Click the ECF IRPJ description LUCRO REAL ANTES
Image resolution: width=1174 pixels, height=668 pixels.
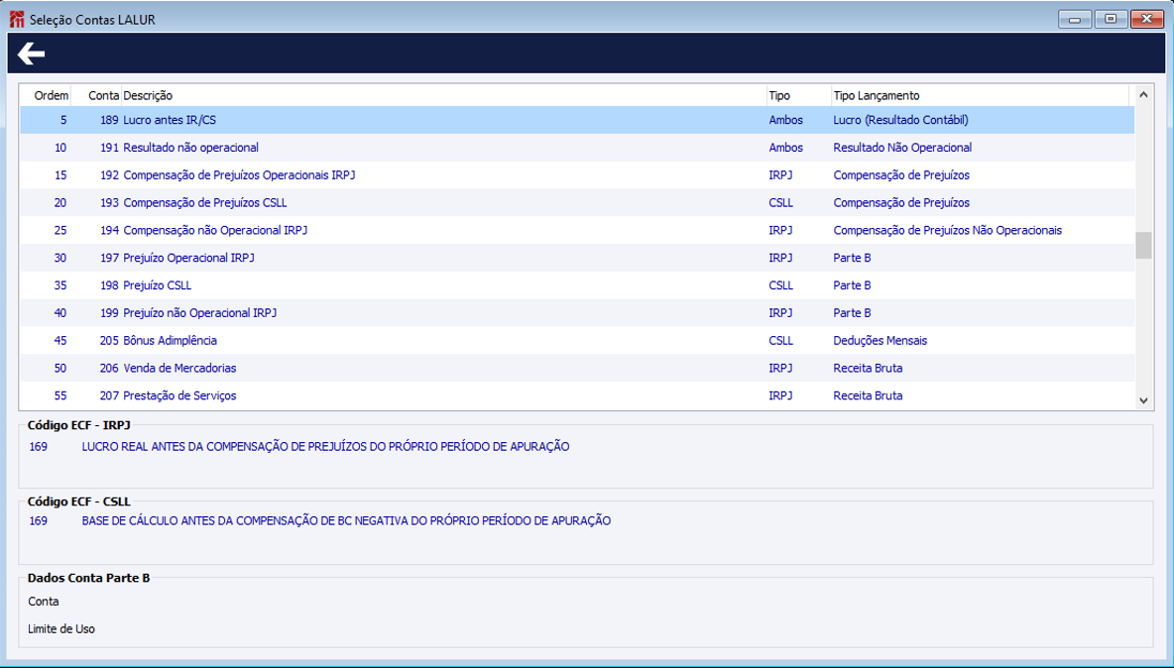[x=325, y=447]
